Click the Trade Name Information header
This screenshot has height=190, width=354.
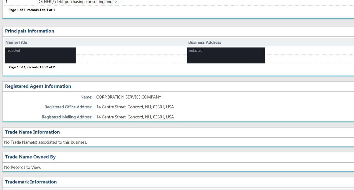32,132
